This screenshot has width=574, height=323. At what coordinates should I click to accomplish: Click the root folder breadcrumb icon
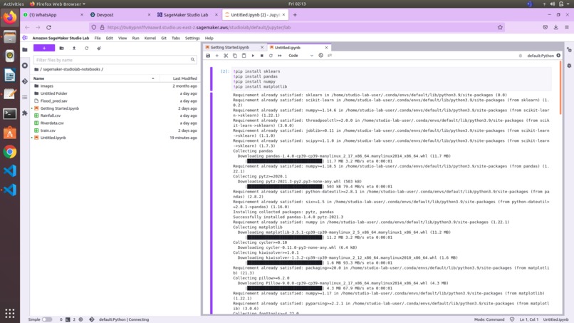[x=36, y=69]
